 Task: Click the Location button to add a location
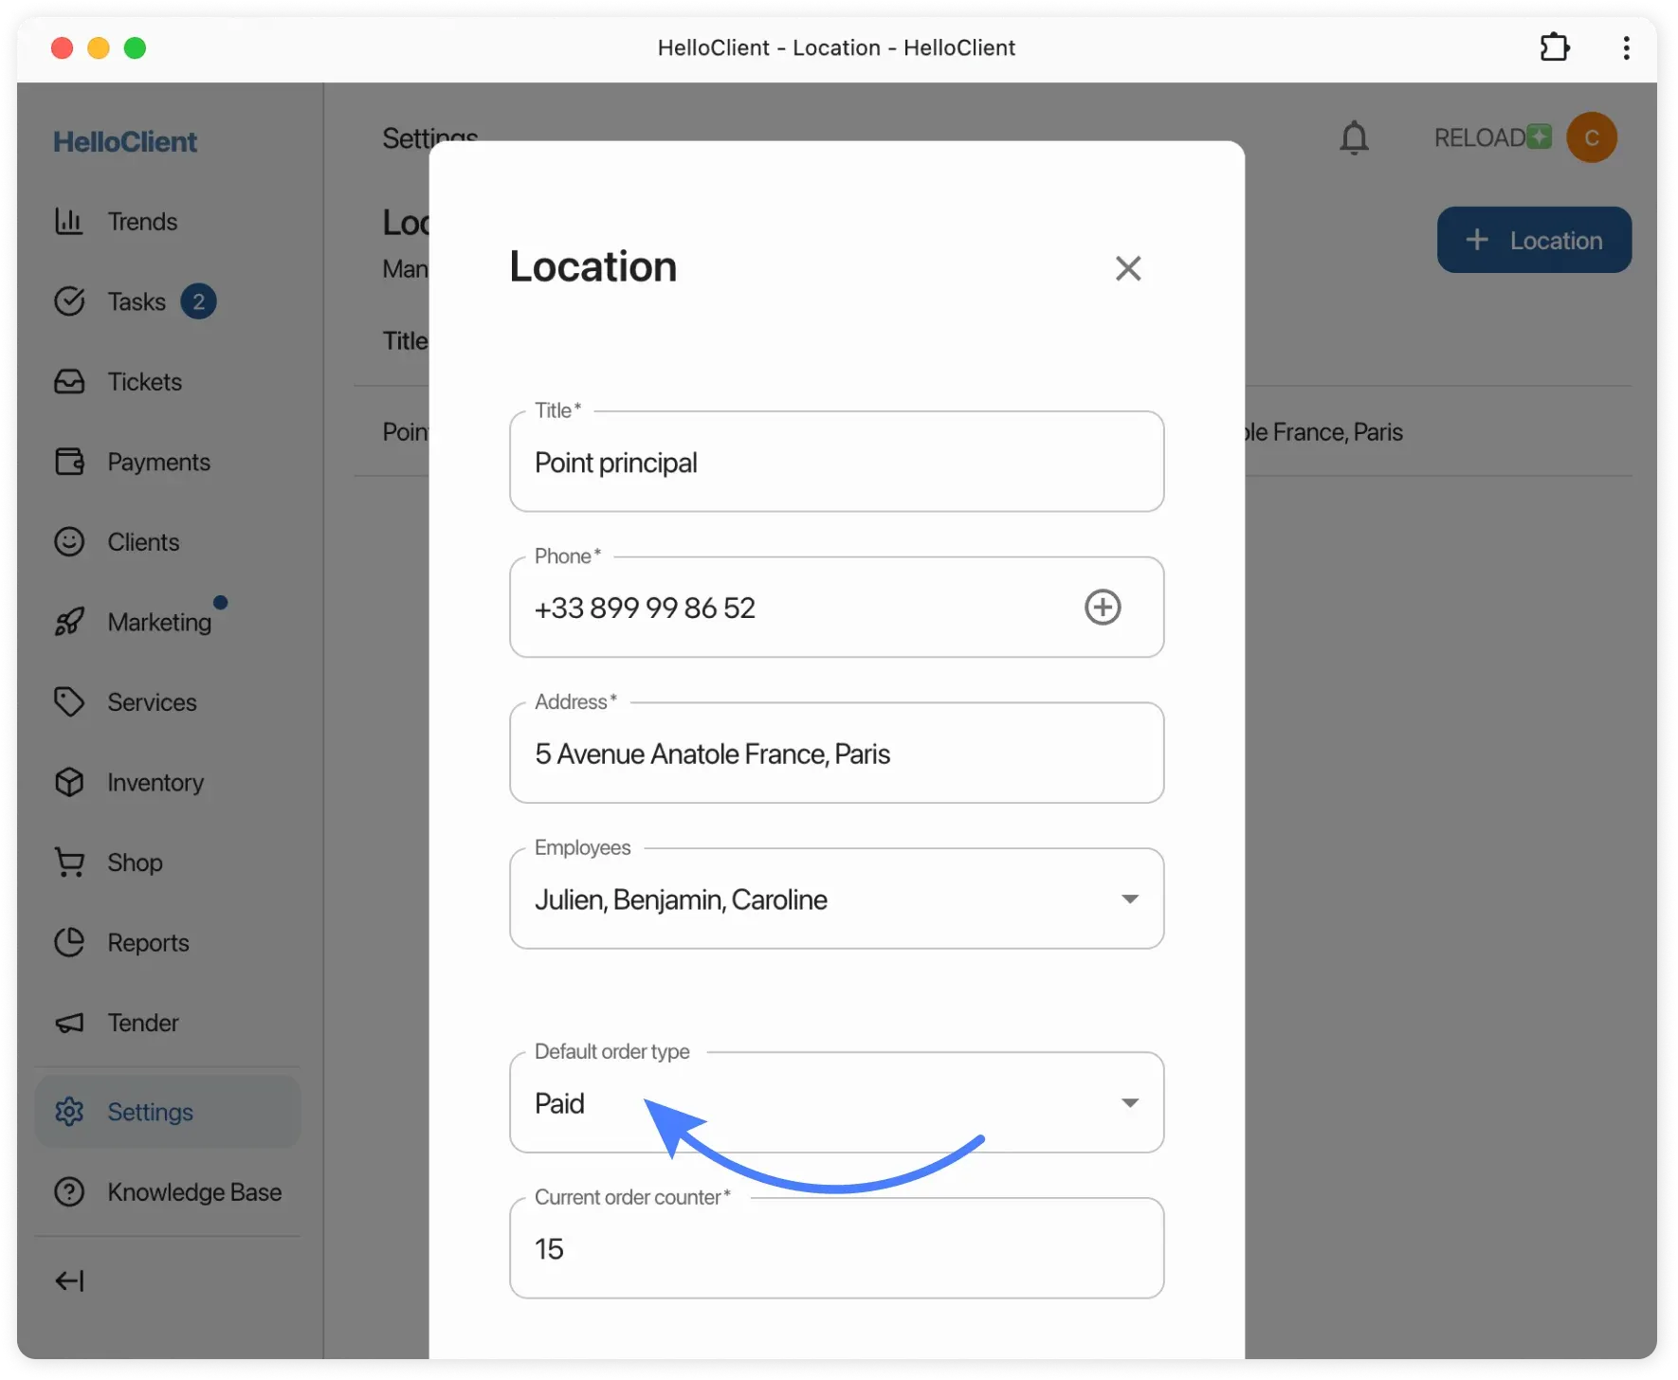point(1533,240)
